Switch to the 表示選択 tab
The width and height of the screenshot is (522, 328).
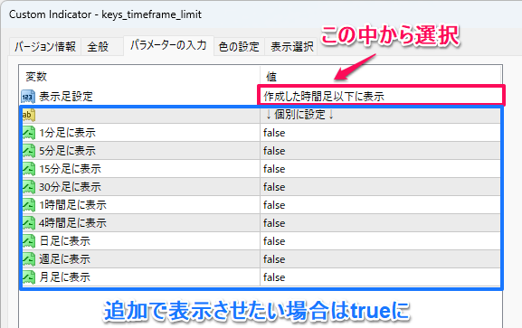tap(291, 46)
